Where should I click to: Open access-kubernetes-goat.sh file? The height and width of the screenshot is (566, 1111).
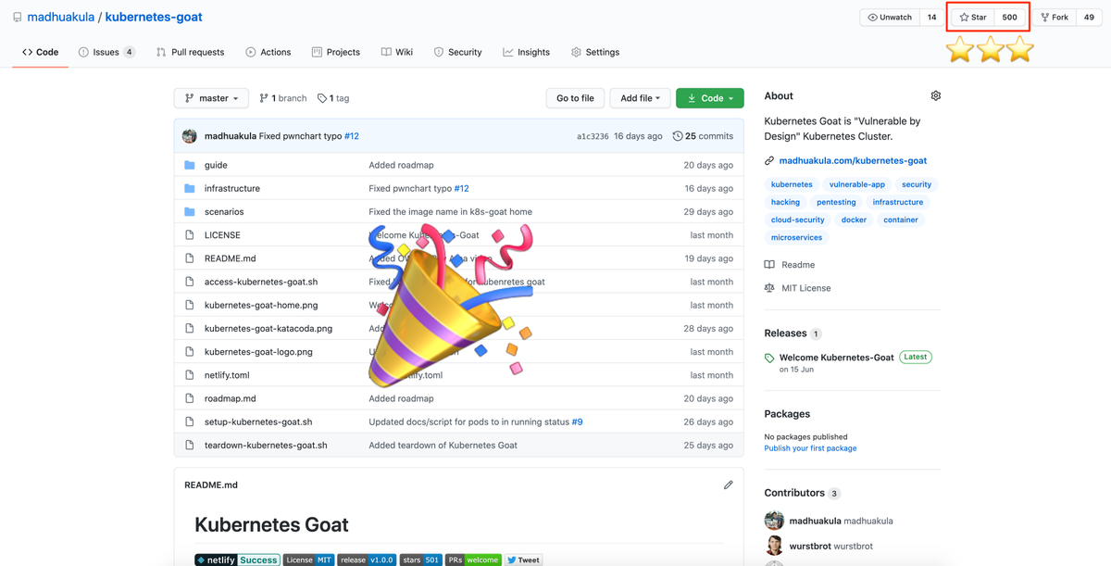[x=261, y=282]
